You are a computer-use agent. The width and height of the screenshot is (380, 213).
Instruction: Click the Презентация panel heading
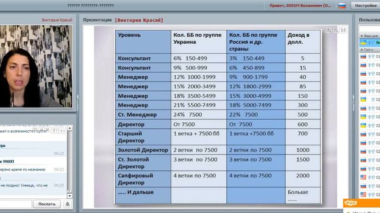tap(97, 20)
